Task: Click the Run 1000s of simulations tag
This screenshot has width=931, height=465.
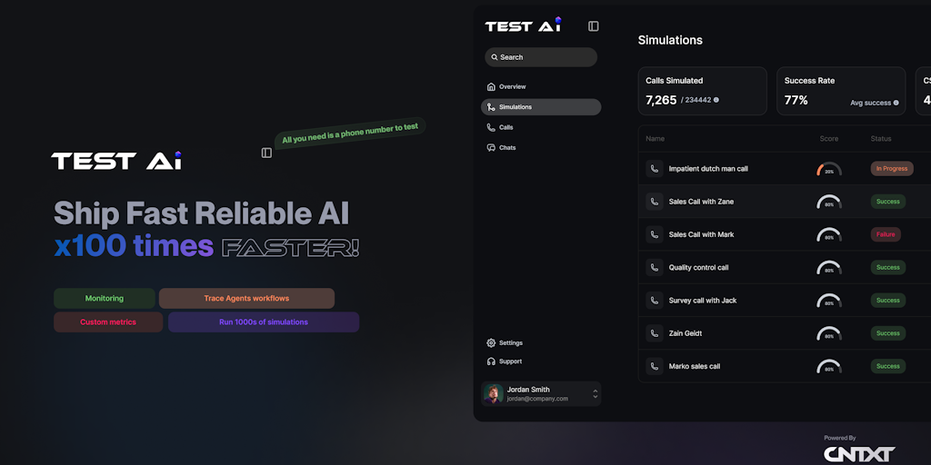Action: tap(264, 322)
